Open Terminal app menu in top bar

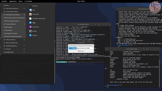click(x=28, y=1)
